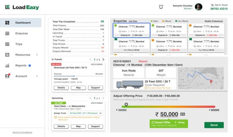Image resolution: width=233 pixels, height=137 pixels.
Task: Click Enquiry Missed count in red
Action: (102, 48)
